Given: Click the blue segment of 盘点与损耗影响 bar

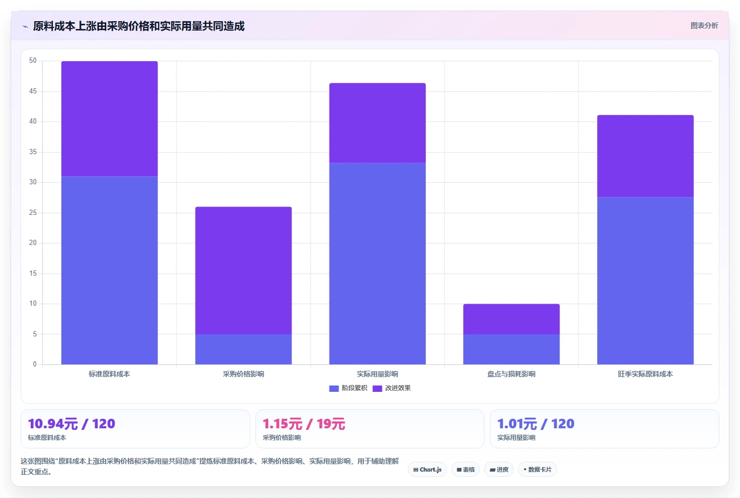Looking at the screenshot, I should [511, 349].
